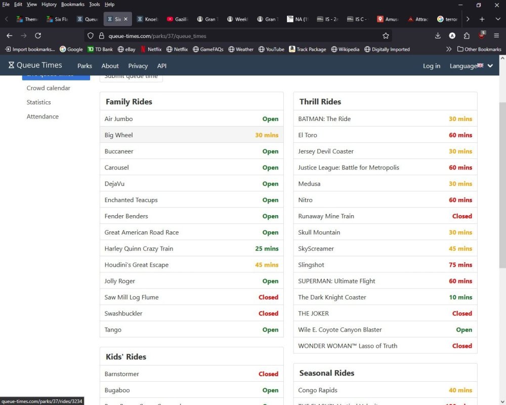Expand the Language dropdown
Viewport: 506px width, 405px height.
(x=471, y=66)
